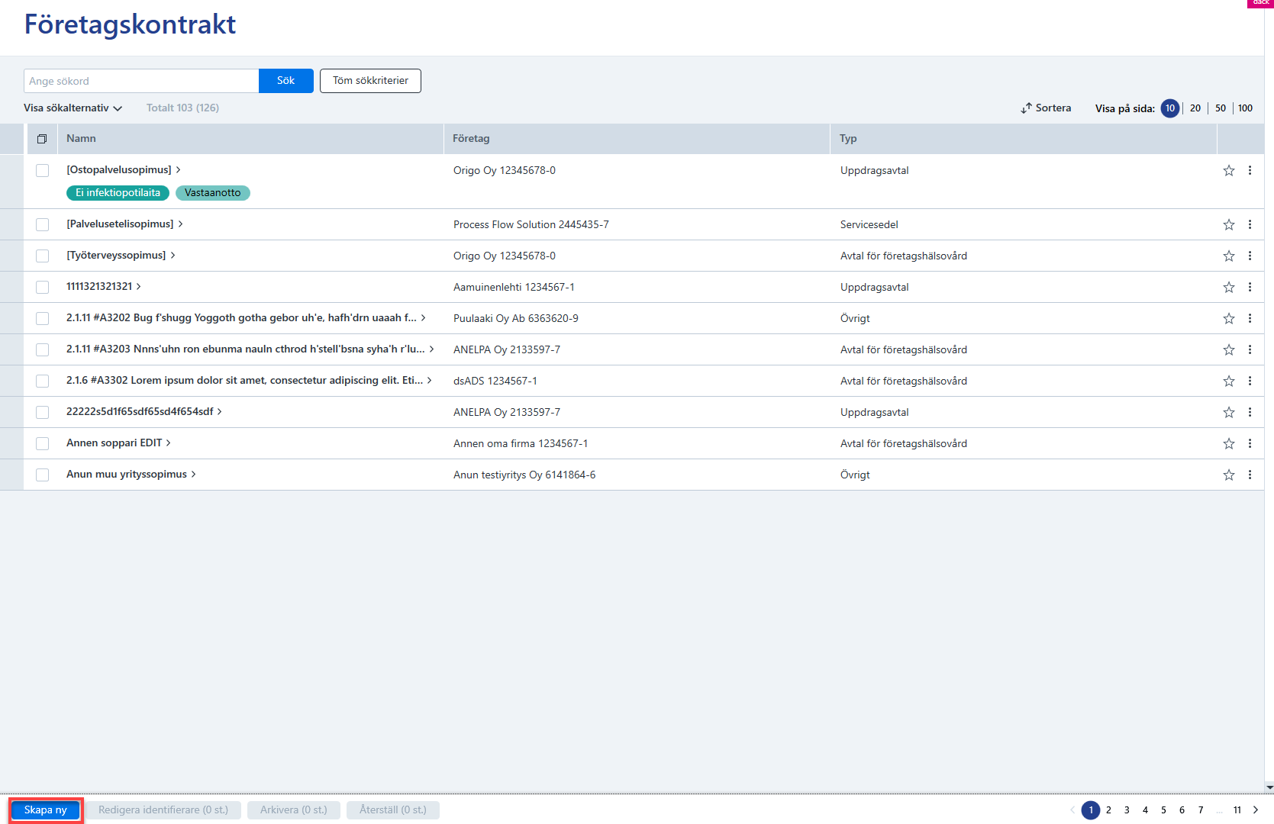Tick the Työterveyssopimus checkbox
Image resolution: width=1274 pixels, height=824 pixels.
pyautogui.click(x=42, y=256)
